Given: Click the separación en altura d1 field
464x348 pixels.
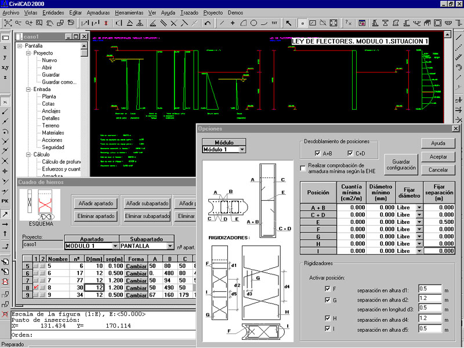Looking at the screenshot, I should point(430,288).
